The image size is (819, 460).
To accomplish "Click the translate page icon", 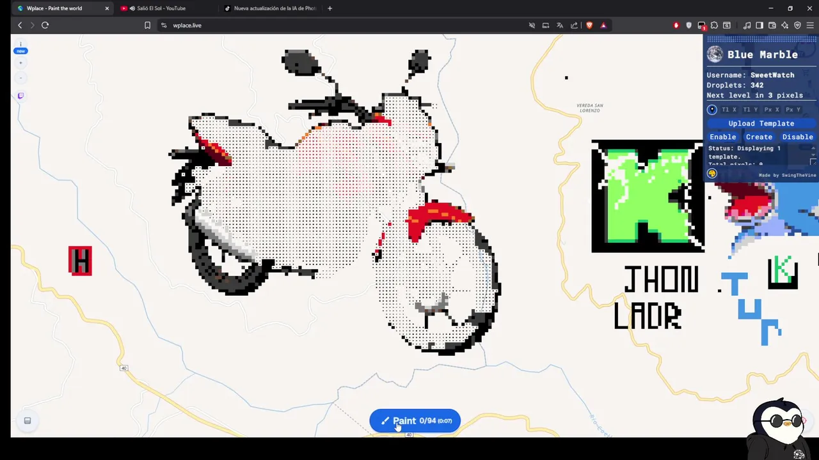I will [x=560, y=25].
